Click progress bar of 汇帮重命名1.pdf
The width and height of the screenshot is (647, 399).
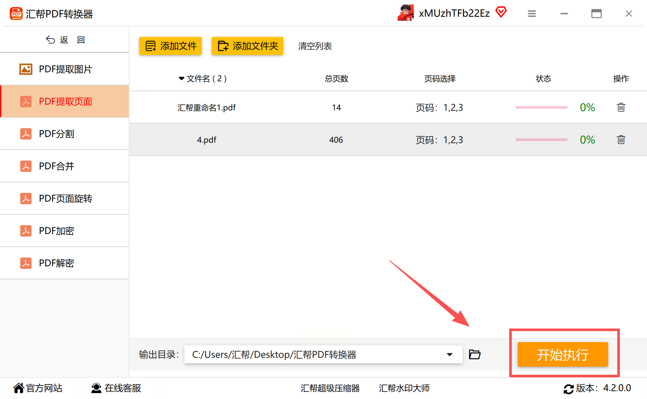tap(541, 107)
